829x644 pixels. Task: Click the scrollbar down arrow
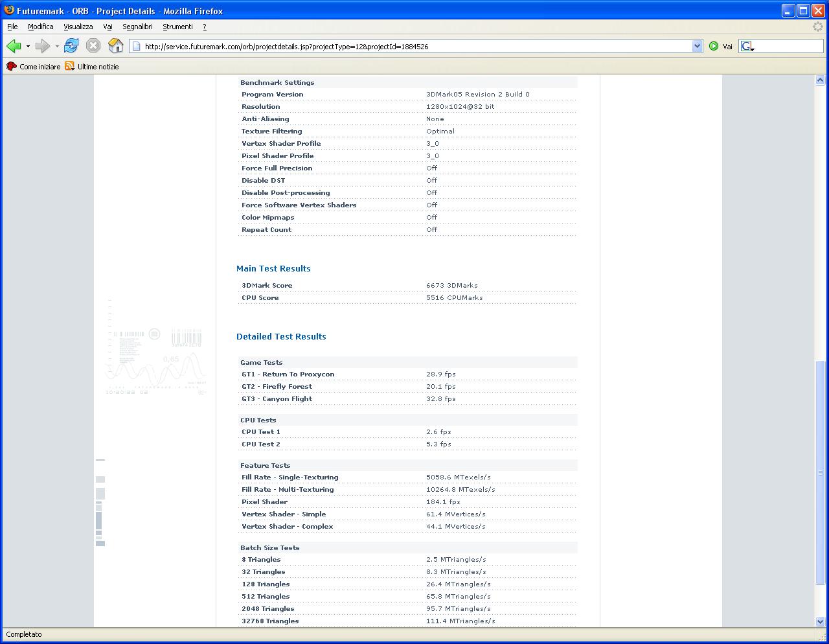[821, 621]
